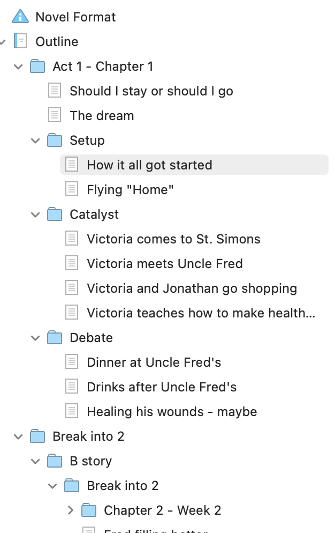
Task: Select Should I stay or should I go
Action: pos(151,91)
